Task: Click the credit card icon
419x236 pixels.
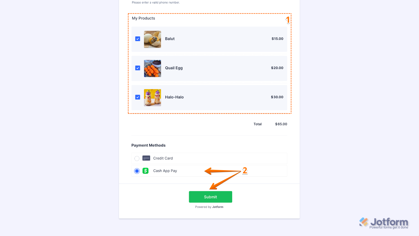Action: coord(146,158)
